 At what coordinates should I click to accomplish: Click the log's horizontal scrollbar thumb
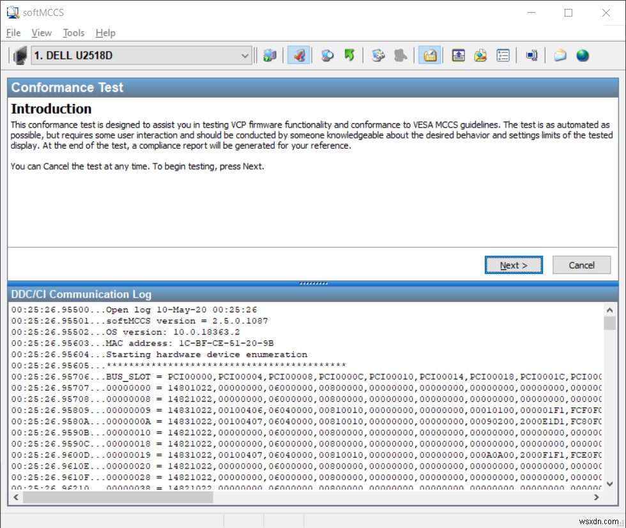118,497
